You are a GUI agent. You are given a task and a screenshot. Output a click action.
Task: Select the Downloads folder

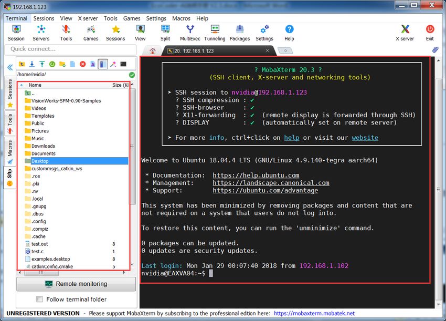(x=43, y=146)
